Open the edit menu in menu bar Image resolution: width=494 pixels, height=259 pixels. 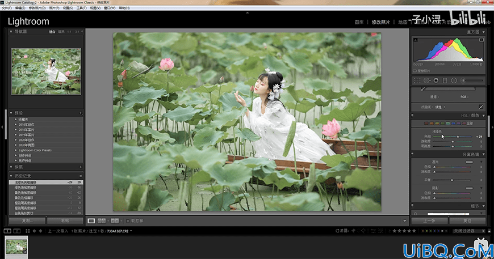tap(20, 8)
